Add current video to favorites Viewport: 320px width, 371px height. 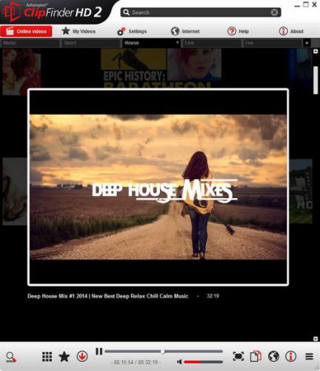64,357
